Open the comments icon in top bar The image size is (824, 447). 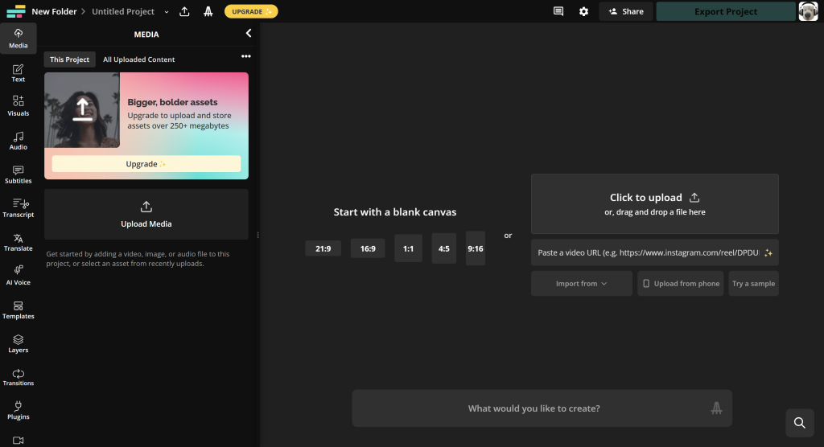pos(558,11)
